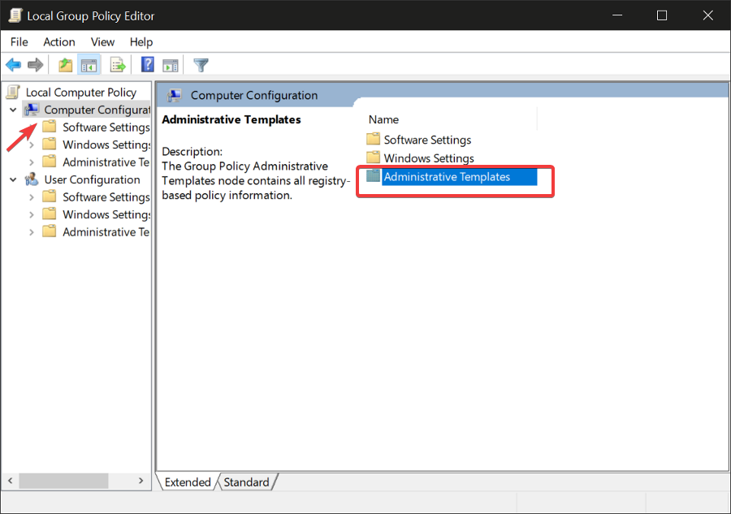
Task: Switch to the Extended tab
Action: (x=188, y=482)
